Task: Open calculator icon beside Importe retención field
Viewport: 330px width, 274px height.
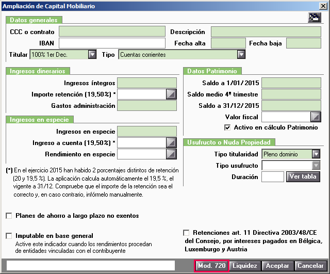Action: [x=172, y=94]
